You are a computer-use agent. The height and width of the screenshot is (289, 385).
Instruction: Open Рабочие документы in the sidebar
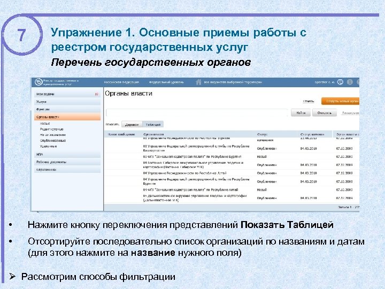[x=67, y=162]
